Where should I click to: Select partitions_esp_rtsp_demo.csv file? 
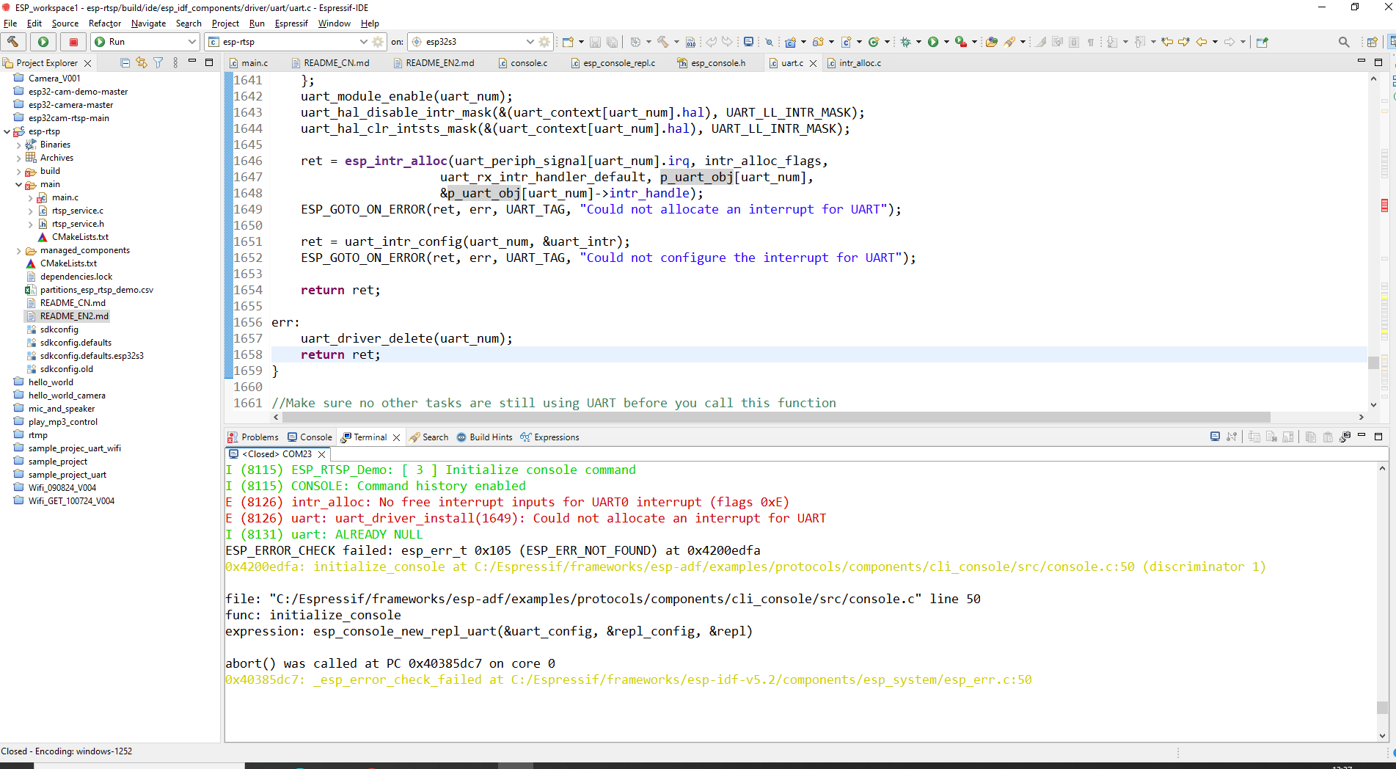96,290
